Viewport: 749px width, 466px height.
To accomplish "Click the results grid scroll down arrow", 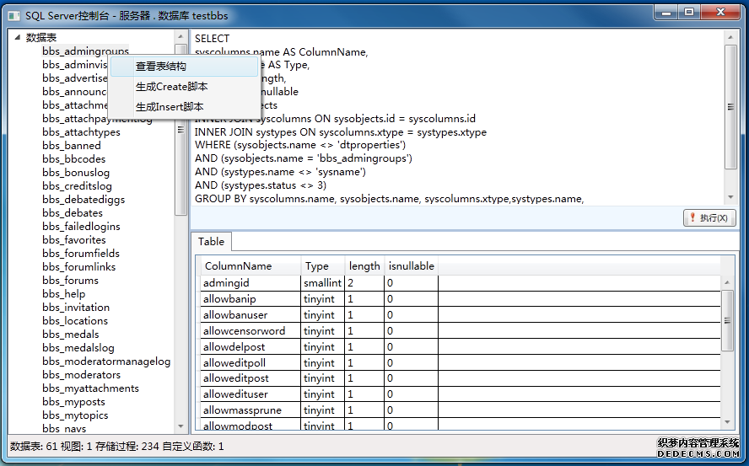I will (x=727, y=421).
